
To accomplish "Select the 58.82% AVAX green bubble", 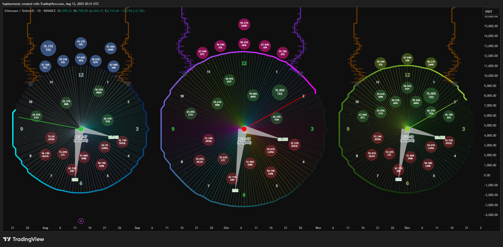I will (x=99, y=91).
